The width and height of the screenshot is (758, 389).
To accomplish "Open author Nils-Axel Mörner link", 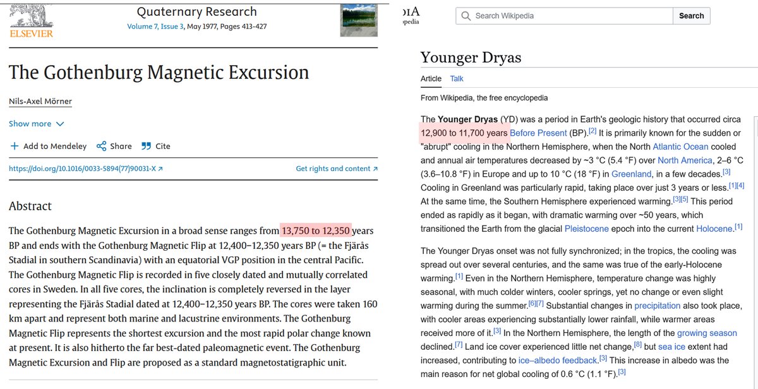I will click(x=40, y=102).
